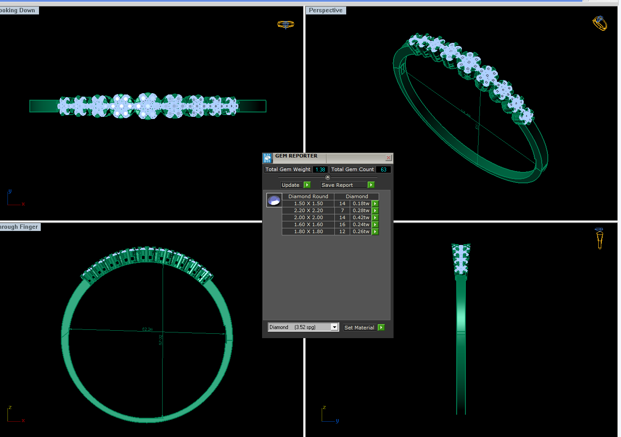Click the green arrow next to Update
621x437 pixels.
pyautogui.click(x=307, y=185)
